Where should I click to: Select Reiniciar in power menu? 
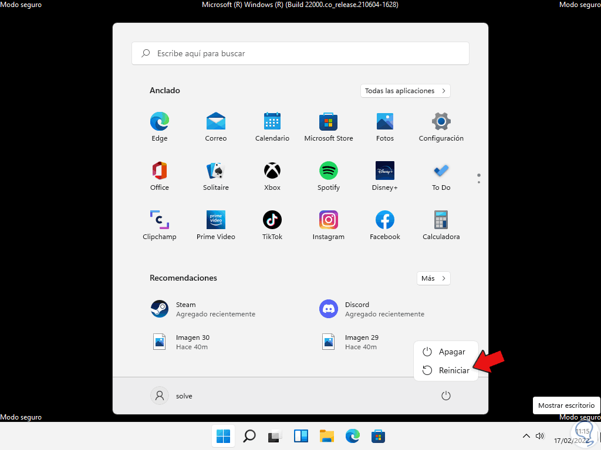pyautogui.click(x=446, y=370)
